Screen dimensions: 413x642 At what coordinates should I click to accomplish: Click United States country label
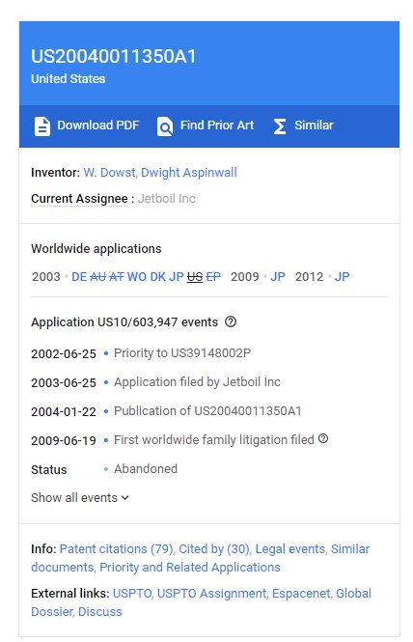pyautogui.click(x=68, y=78)
